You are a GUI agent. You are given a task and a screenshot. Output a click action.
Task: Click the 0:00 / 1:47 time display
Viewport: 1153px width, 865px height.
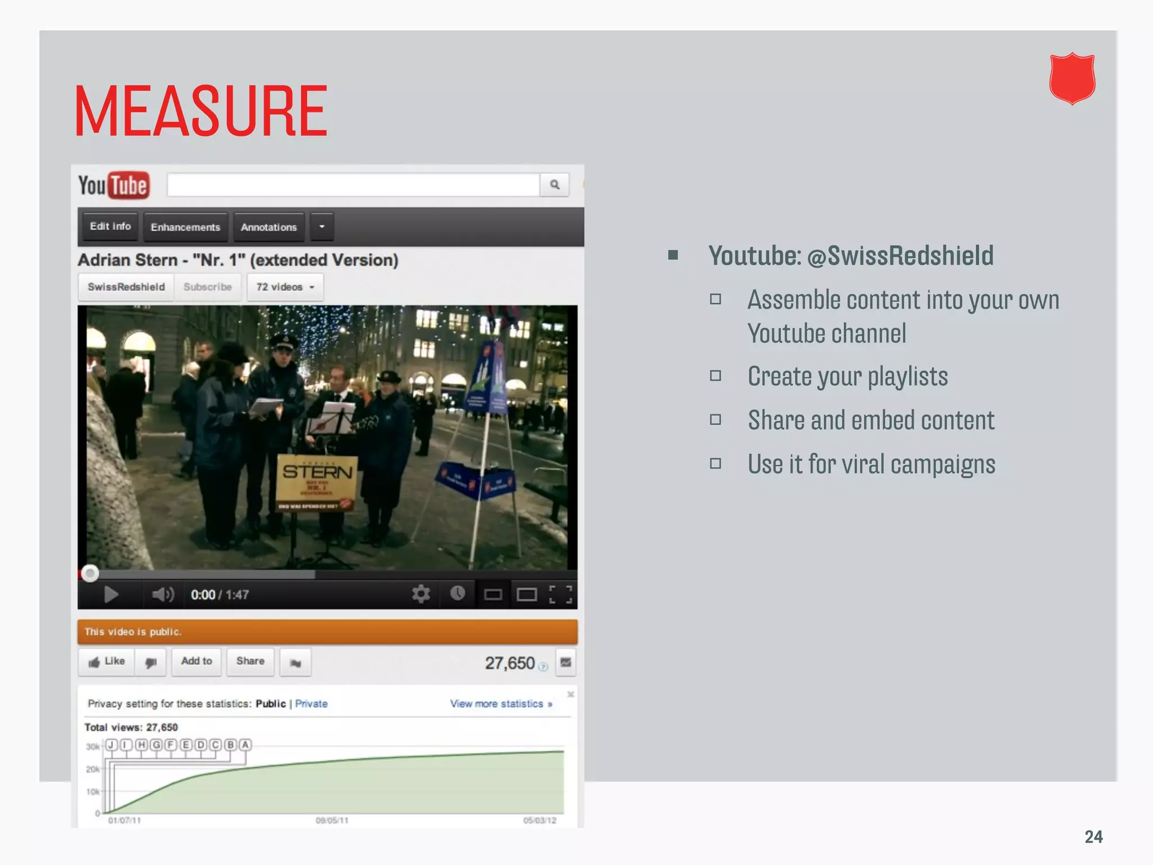(x=220, y=595)
